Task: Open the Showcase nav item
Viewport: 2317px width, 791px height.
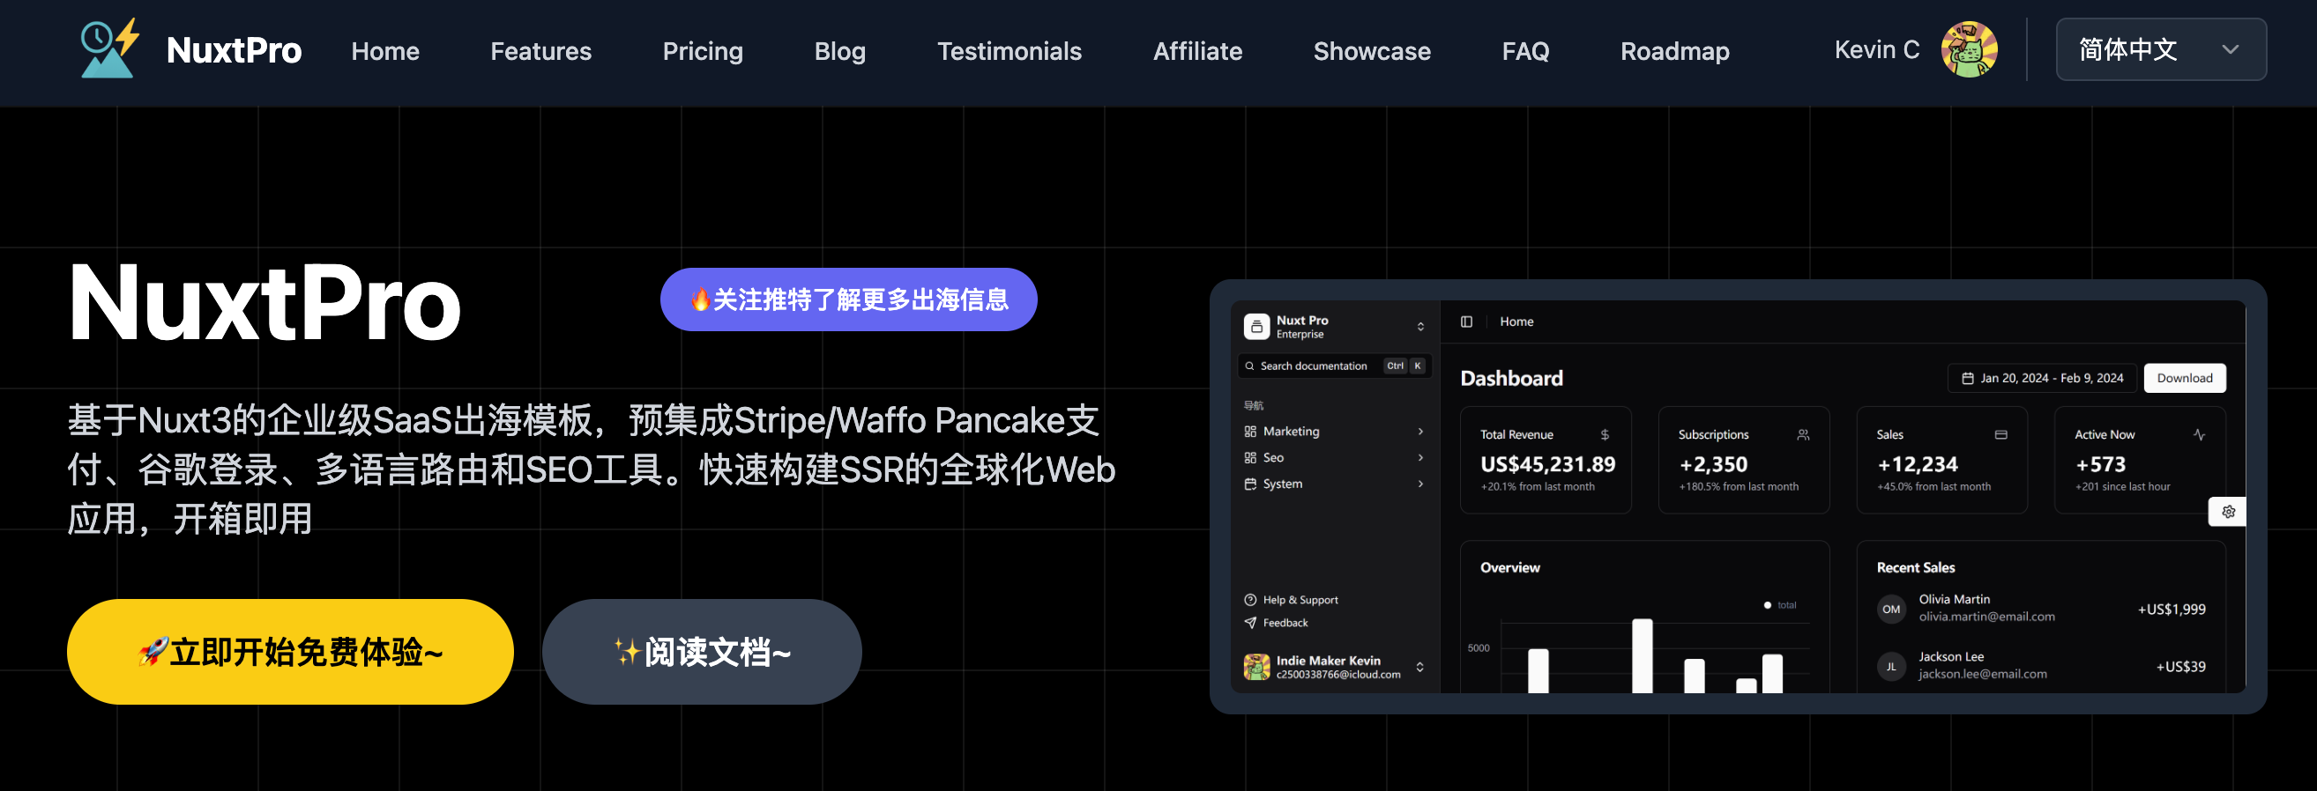Action: pos(1372,51)
